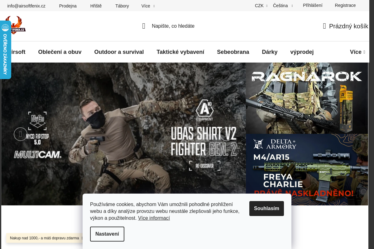Open the Ragnarok promo banner
The width and height of the screenshot is (374, 249).
click(307, 98)
